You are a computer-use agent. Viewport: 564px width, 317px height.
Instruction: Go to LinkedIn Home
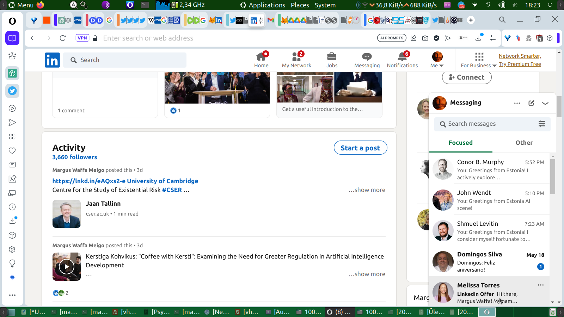(x=261, y=60)
